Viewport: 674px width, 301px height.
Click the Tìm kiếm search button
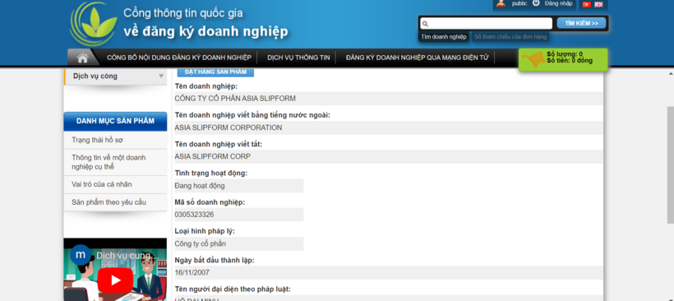581,23
